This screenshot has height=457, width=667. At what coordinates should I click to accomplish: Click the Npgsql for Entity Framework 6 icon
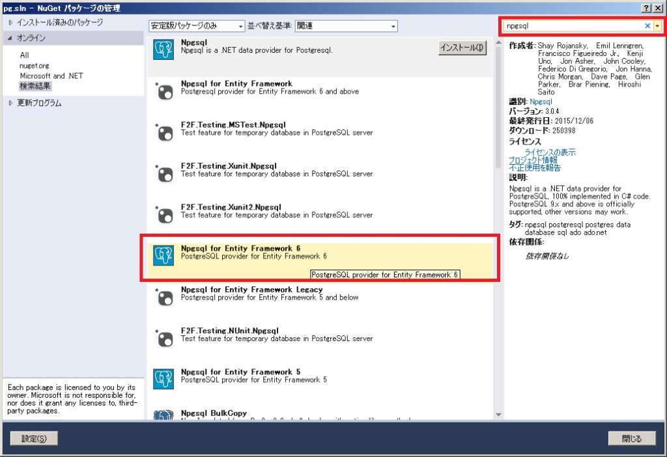point(163,255)
